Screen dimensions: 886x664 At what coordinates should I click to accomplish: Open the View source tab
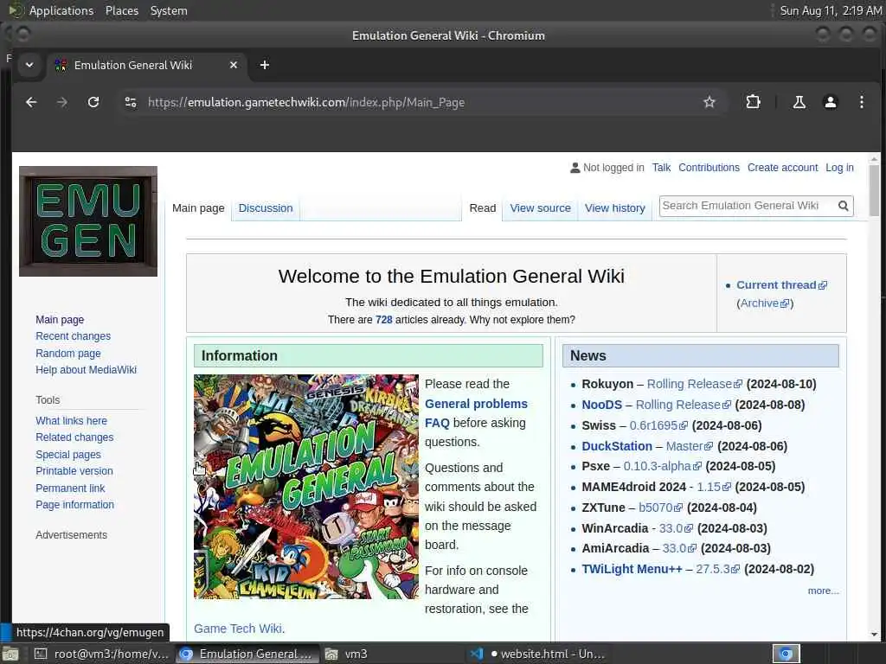(x=540, y=207)
